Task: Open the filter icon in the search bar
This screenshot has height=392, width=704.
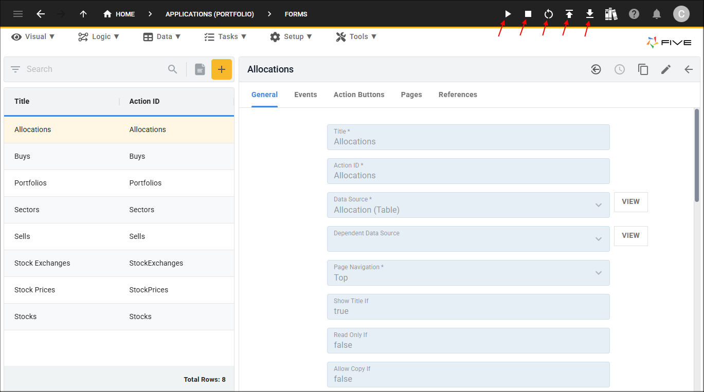Action: coord(15,69)
